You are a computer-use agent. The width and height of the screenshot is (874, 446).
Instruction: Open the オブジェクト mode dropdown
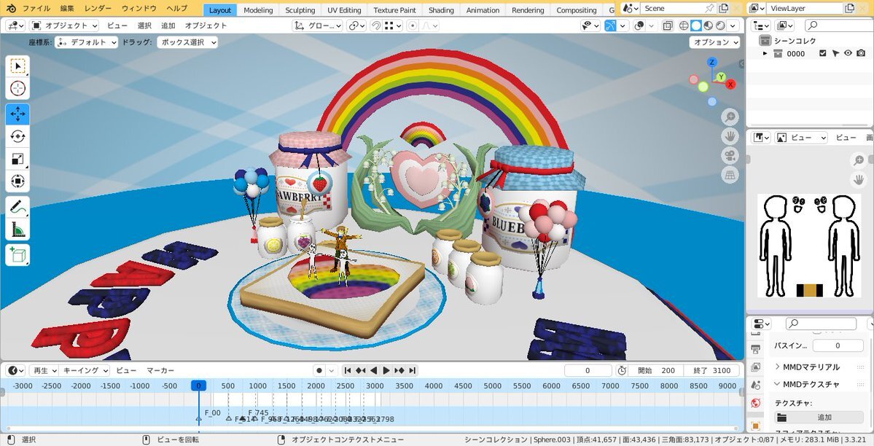(x=64, y=26)
